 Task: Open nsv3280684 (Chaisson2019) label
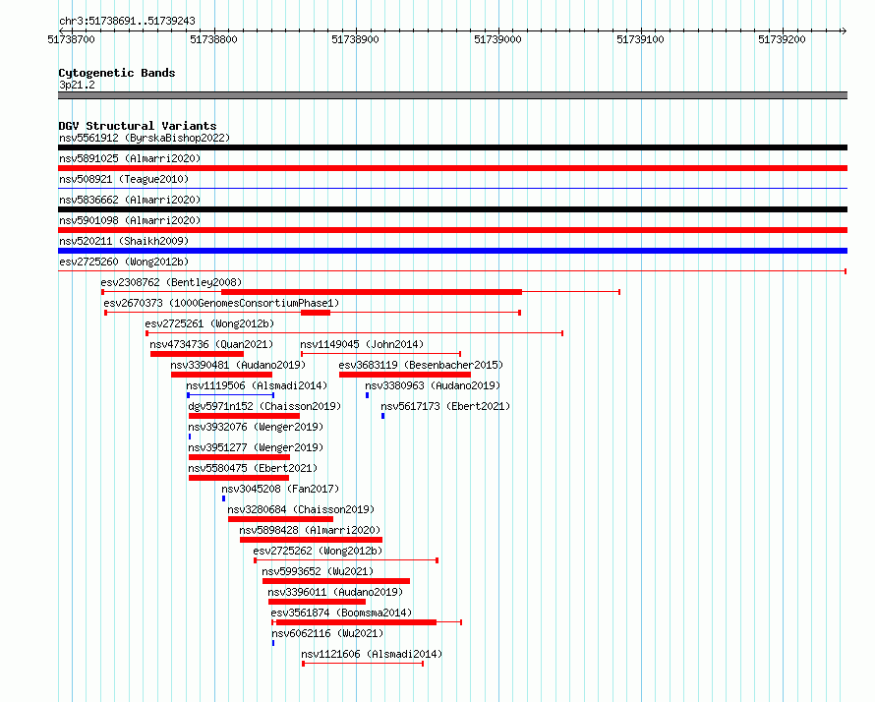(x=302, y=509)
